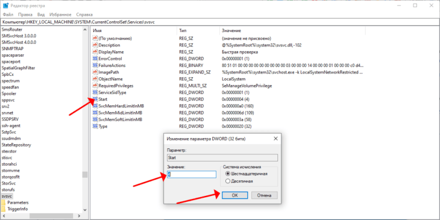This screenshot has width=440, height=220.
Task: Select the SSDPSRV key
Action: pos(11,119)
